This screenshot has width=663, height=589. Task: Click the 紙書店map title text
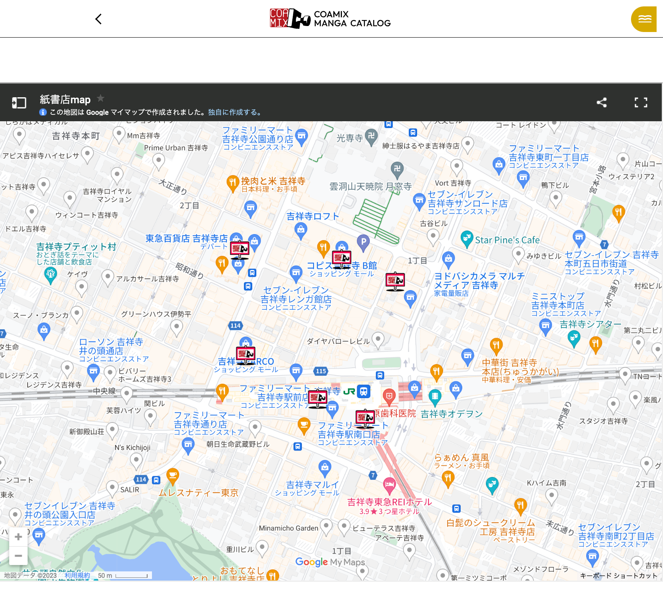coord(65,100)
